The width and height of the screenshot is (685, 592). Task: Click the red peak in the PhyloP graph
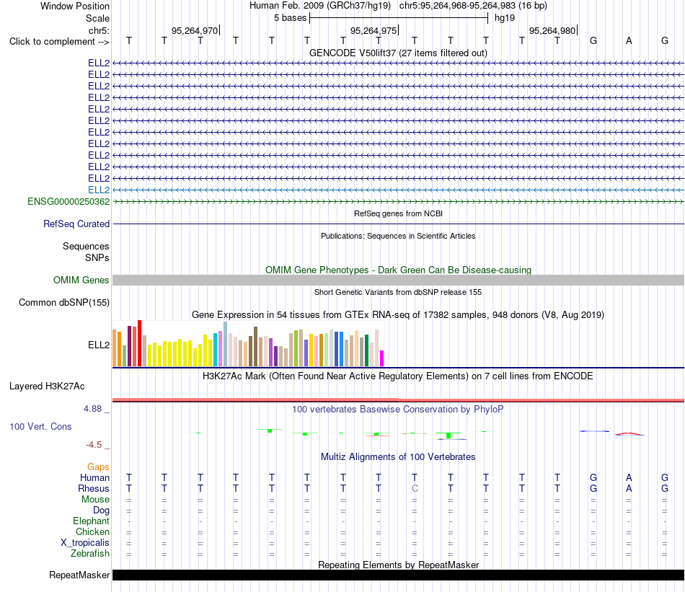point(629,434)
